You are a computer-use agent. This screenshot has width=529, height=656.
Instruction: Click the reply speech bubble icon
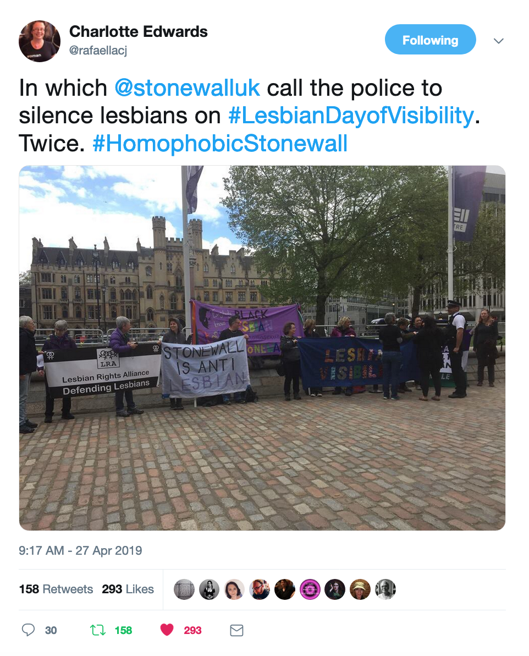point(28,630)
